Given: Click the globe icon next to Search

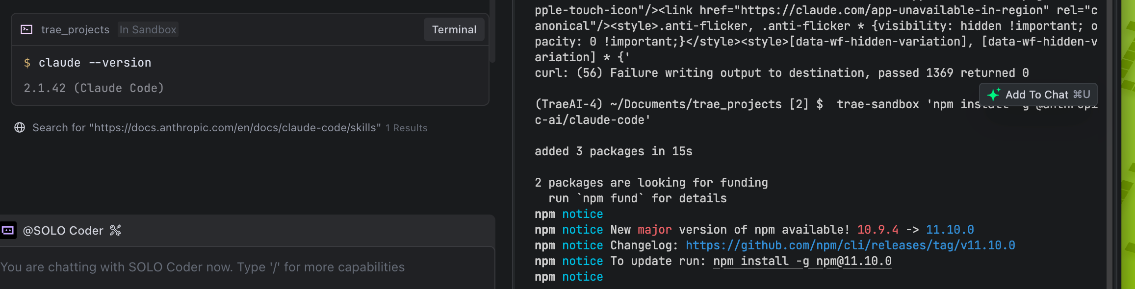Looking at the screenshot, I should coord(20,128).
